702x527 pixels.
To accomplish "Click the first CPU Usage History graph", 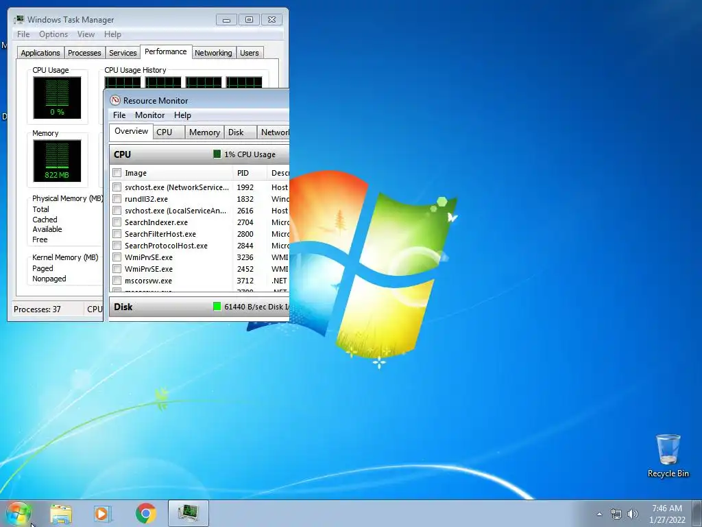I will click(x=122, y=82).
